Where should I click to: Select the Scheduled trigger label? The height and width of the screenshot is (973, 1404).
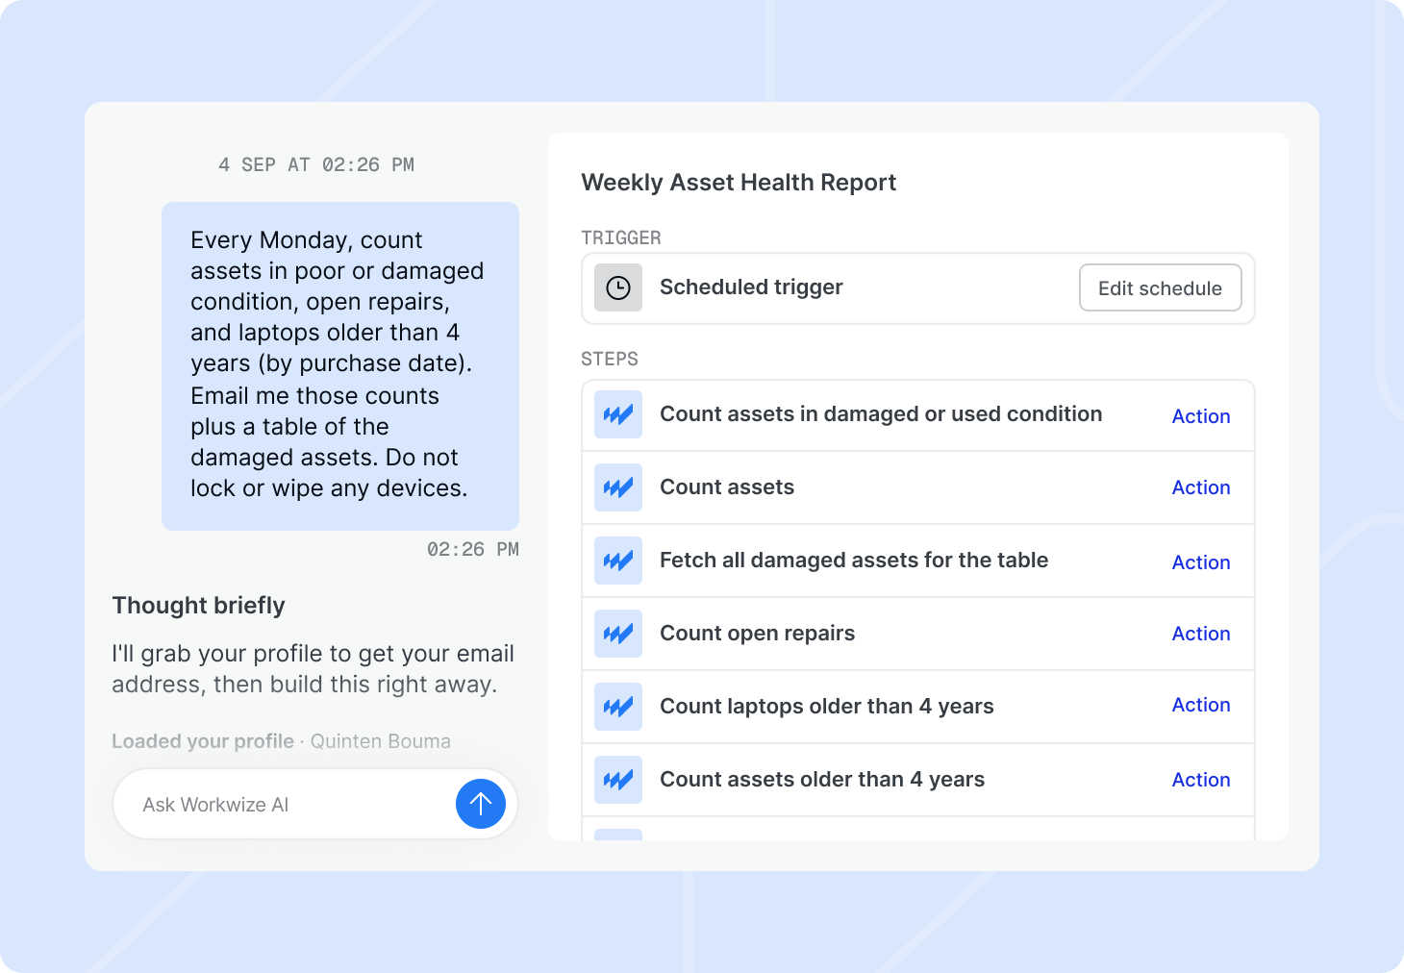[751, 287]
